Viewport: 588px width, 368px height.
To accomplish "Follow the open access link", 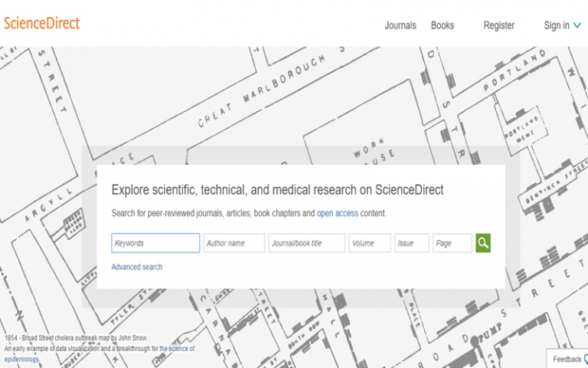I will pos(338,213).
